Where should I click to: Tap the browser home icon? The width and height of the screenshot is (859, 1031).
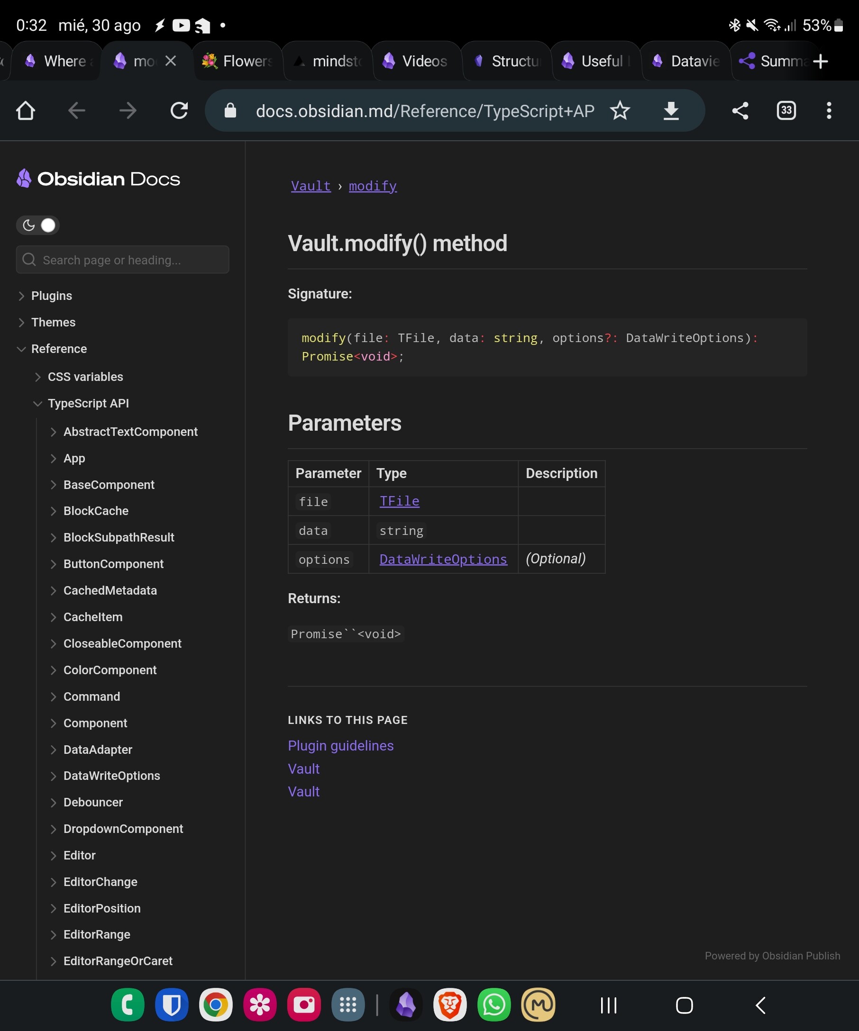[26, 110]
